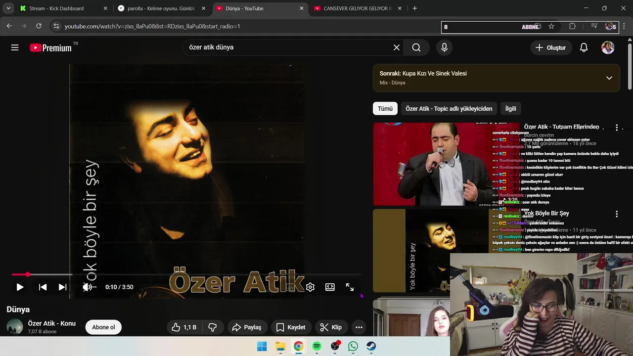Screen dimensions: 633x356
Task: Skip to the previous video in the mix
Action: tap(43, 287)
